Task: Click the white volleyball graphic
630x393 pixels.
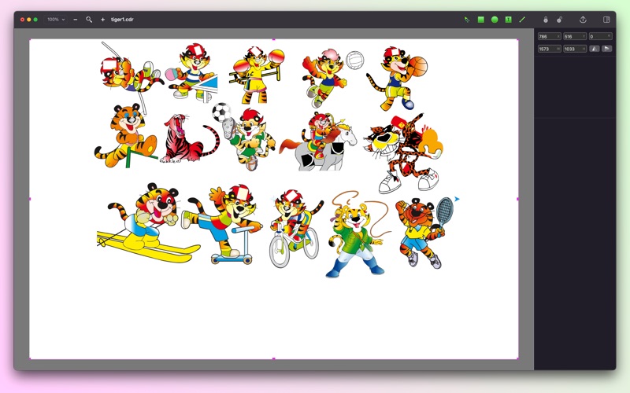Action: (x=355, y=61)
